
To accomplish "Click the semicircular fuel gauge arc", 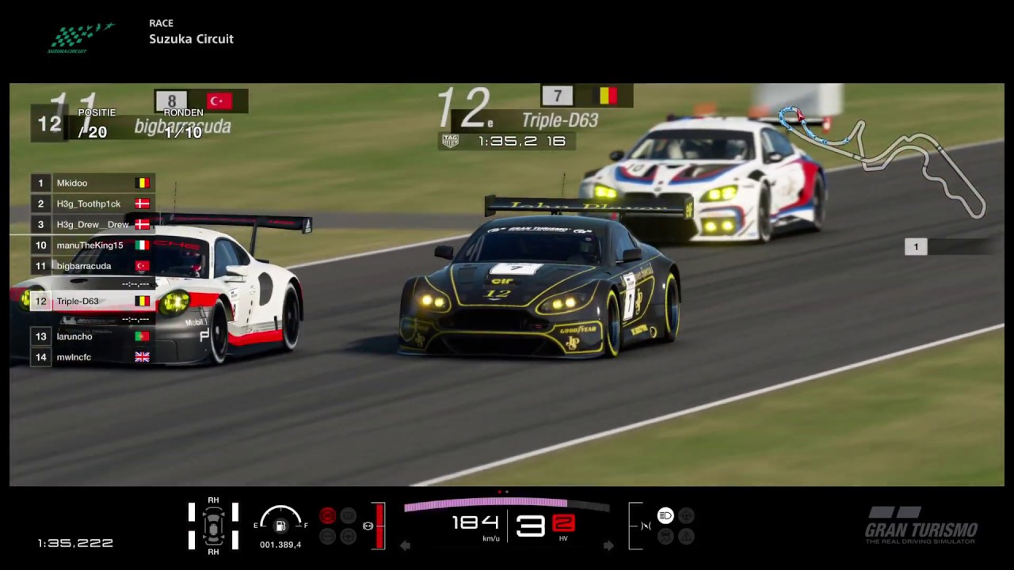I will tap(280, 515).
